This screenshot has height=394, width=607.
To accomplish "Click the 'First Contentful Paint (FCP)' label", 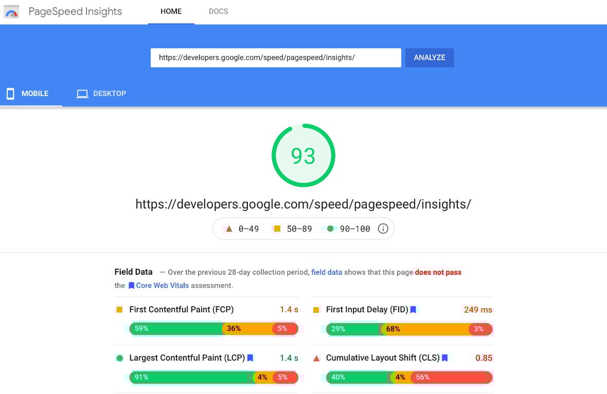I will 182,309.
